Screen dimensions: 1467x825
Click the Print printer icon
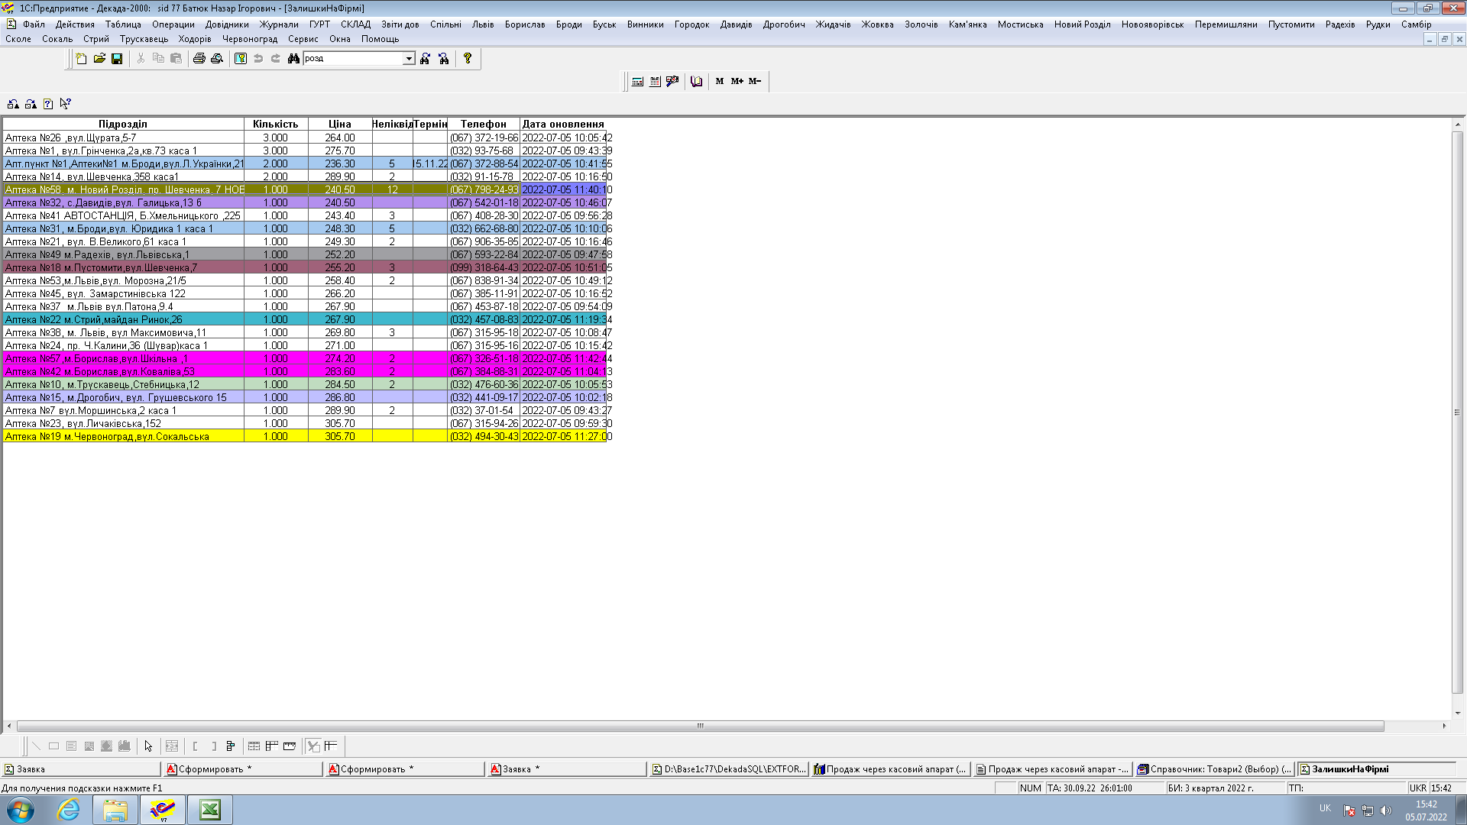[x=199, y=59]
